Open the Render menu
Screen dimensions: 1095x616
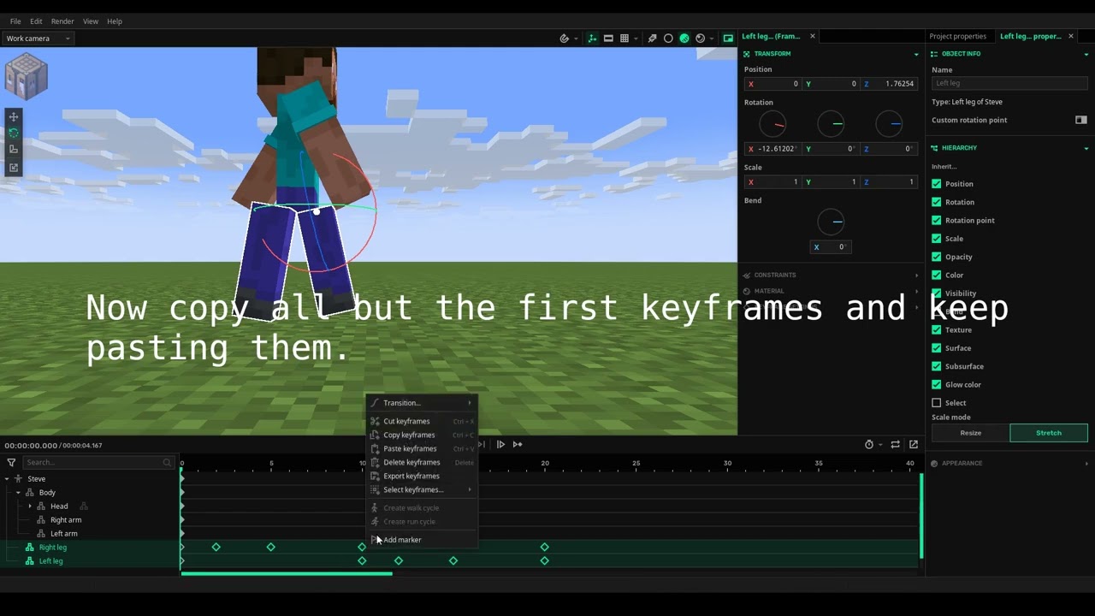click(x=62, y=21)
